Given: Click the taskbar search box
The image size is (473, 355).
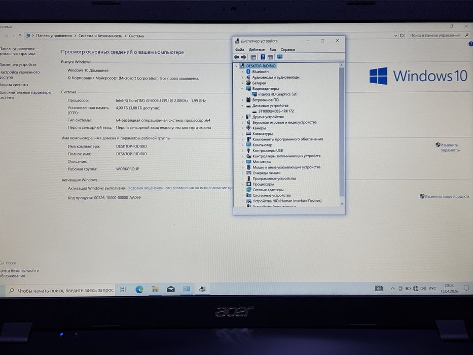Looking at the screenshot, I should pos(60,290).
